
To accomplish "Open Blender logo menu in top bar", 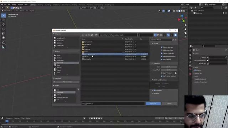I will coord(2,5).
